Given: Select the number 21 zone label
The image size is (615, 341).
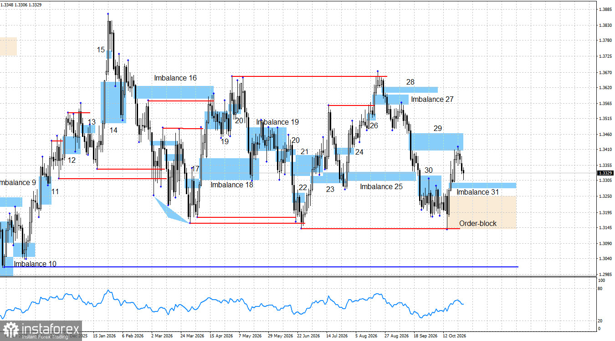Looking at the screenshot, I should pyautogui.click(x=304, y=151).
